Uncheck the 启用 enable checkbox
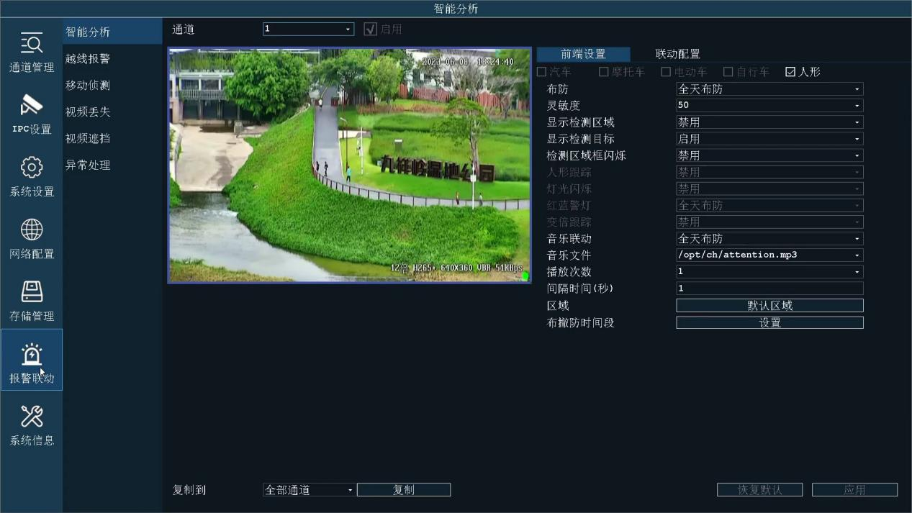This screenshot has width=912, height=513. tap(371, 29)
